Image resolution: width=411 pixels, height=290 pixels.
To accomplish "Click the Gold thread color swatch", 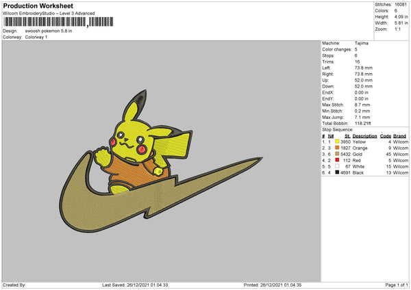I will [x=337, y=154].
